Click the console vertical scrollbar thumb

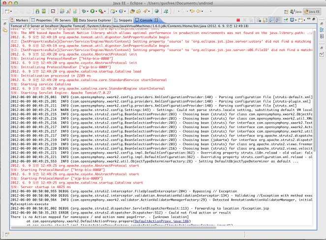(315, 91)
